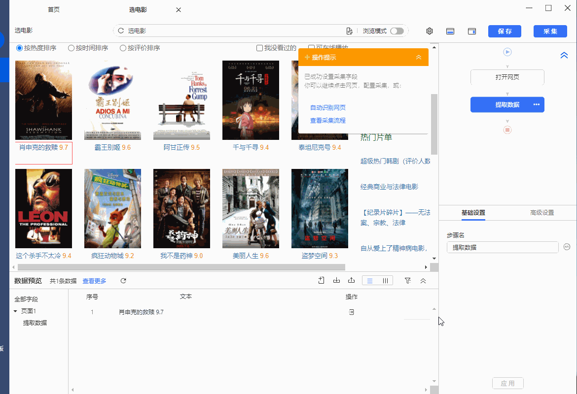Click the export icon with up arrow

click(352, 280)
